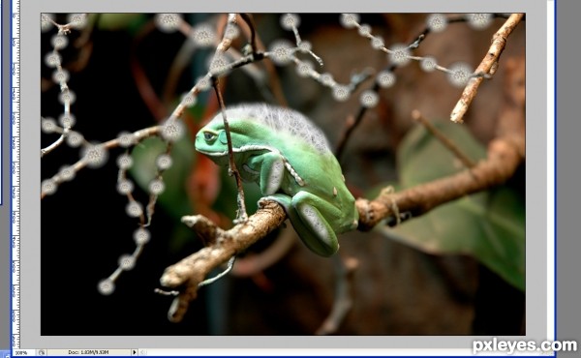Click the horizontal scrollbar left arrow
Viewport: 581px width, 358px height.
(143, 352)
